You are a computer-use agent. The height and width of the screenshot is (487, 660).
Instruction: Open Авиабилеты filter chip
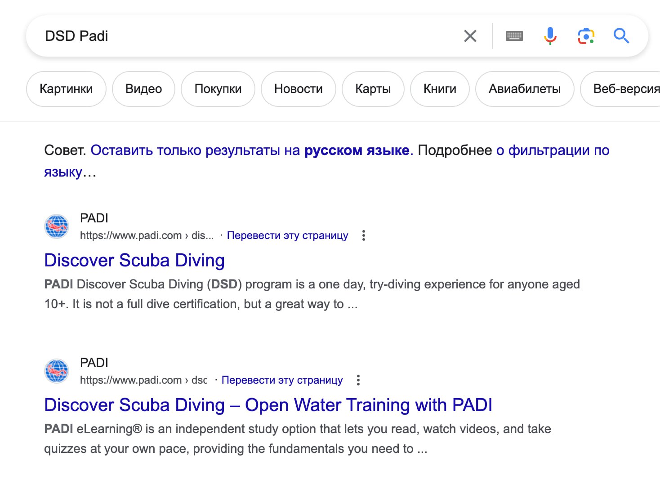click(x=524, y=89)
